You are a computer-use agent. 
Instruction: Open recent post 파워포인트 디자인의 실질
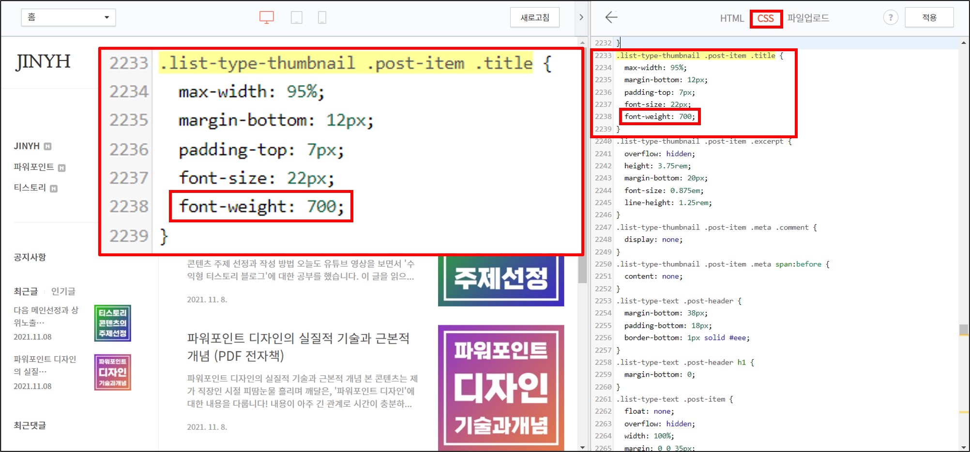click(x=45, y=365)
